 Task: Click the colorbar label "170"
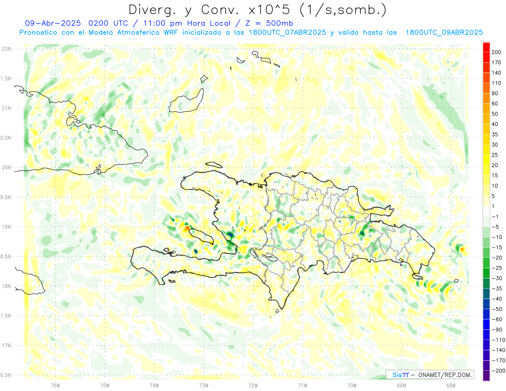[496, 62]
